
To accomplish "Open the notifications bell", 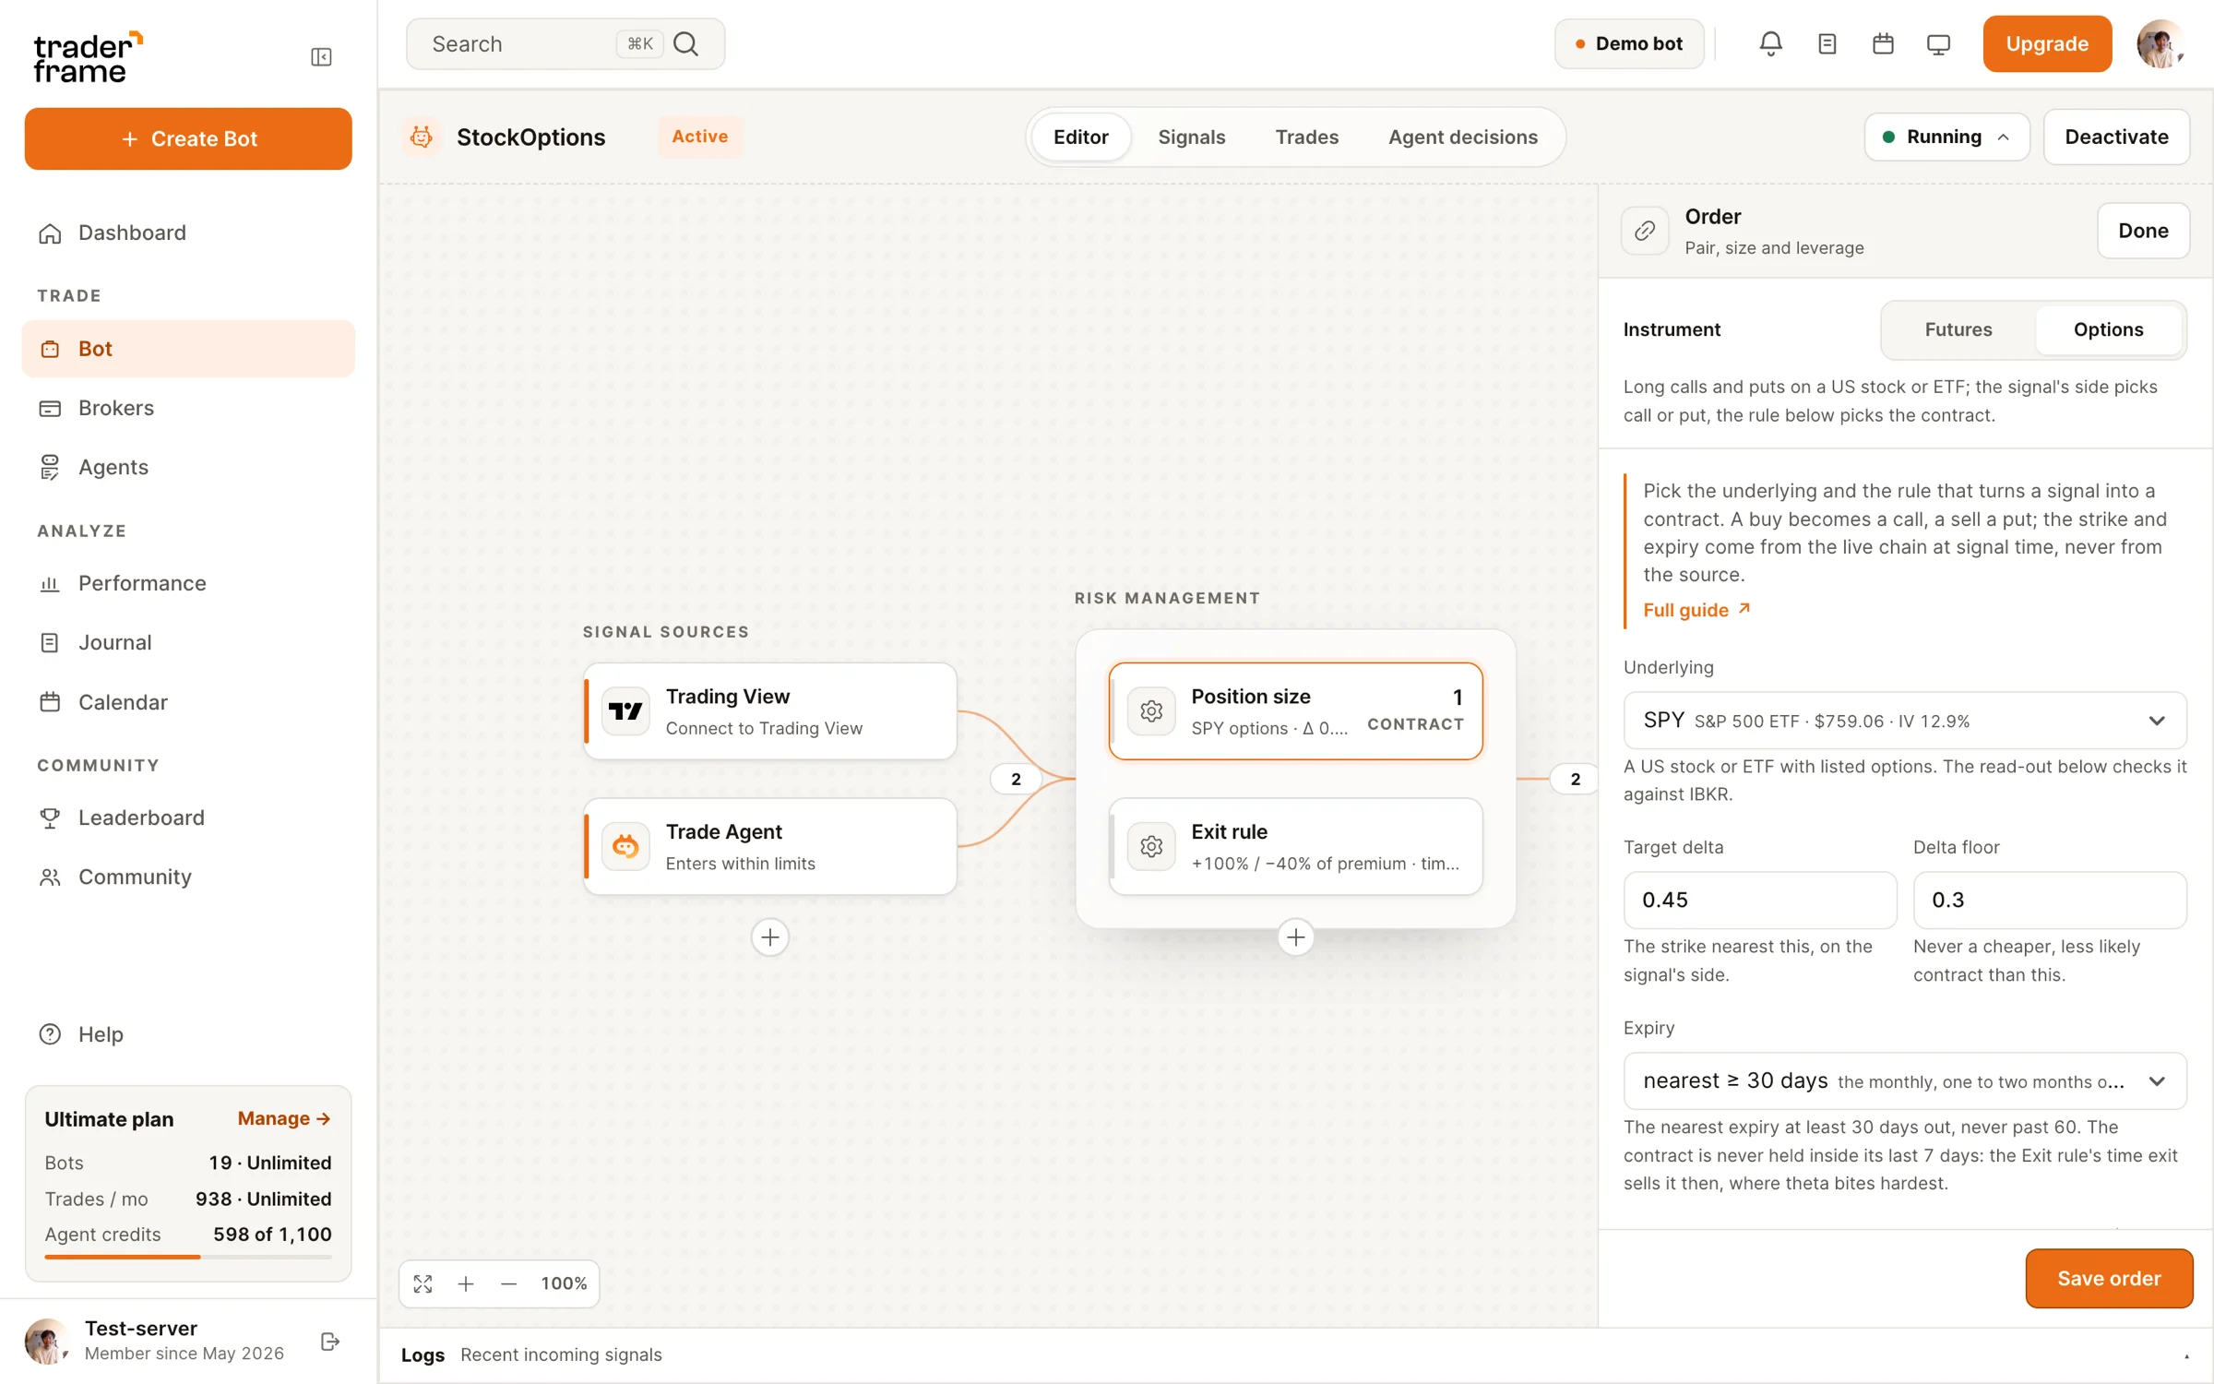I will (x=1770, y=43).
